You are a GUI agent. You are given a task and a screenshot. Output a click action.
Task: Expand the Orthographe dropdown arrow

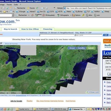pyautogui.click(x=71, y=15)
